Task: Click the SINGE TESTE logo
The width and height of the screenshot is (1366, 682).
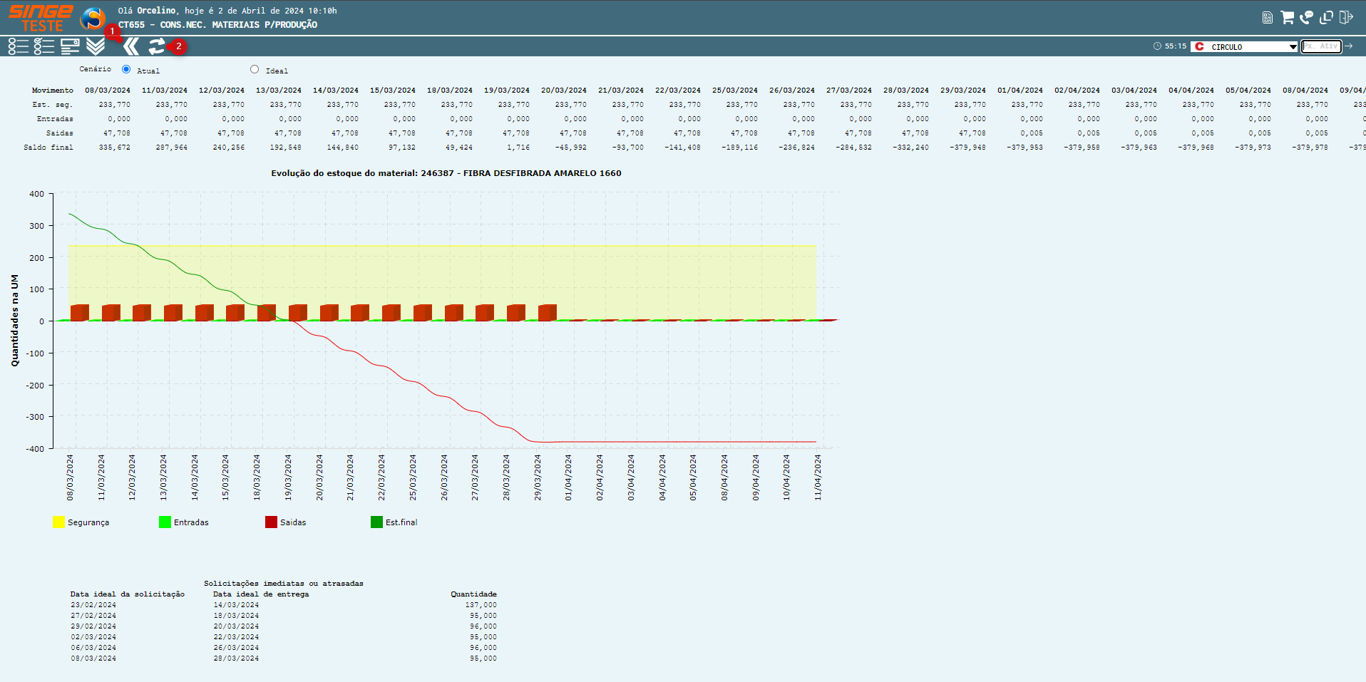Action: tap(41, 19)
